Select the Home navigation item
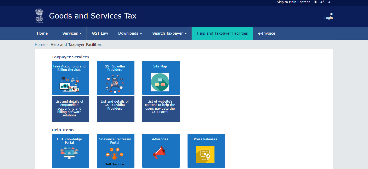Viewport: 368px width, 169px height. pos(42,33)
